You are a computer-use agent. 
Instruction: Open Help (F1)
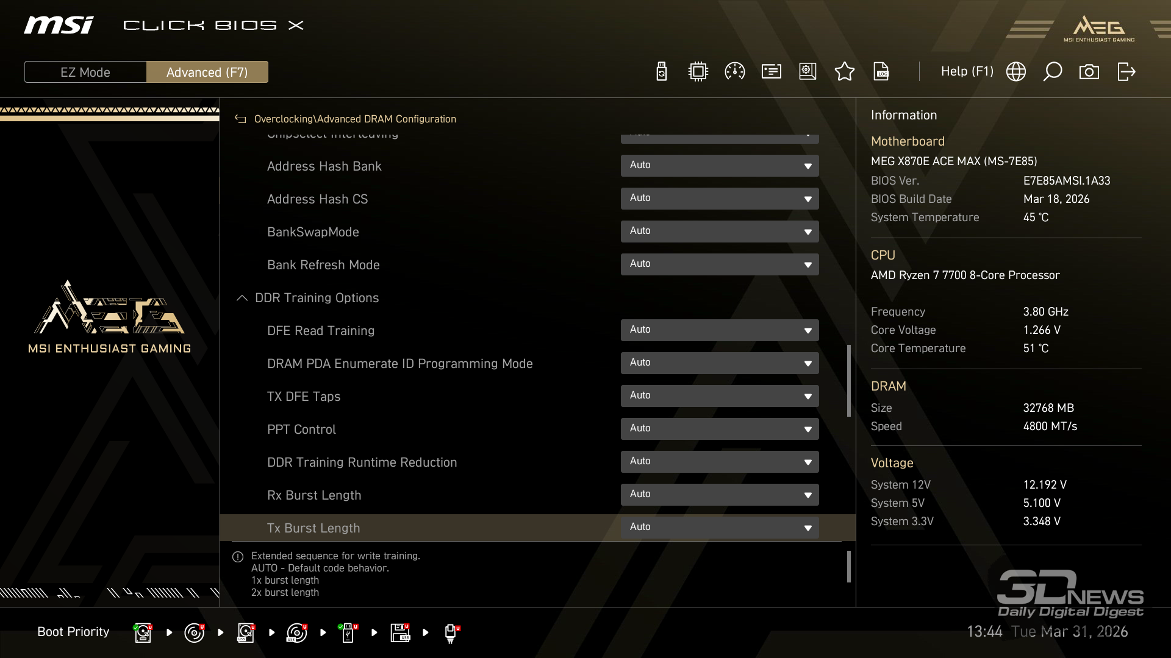pos(967,71)
